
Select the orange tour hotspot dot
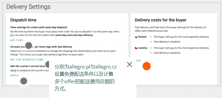[x=147, y=66]
